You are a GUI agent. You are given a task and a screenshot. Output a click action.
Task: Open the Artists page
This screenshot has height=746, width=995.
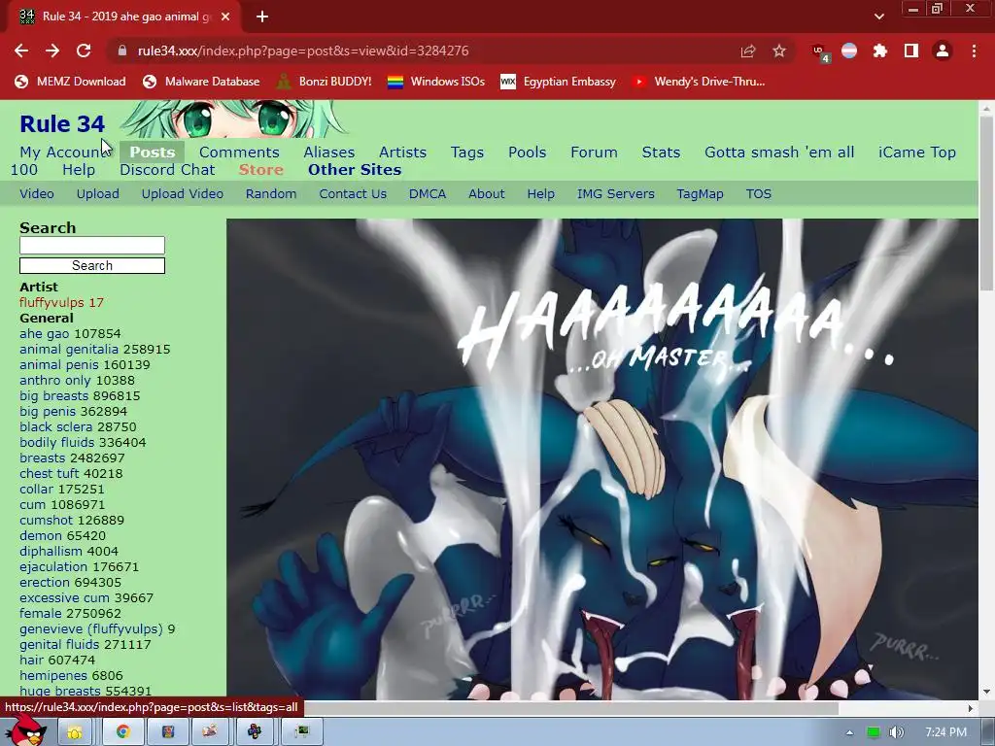click(402, 153)
